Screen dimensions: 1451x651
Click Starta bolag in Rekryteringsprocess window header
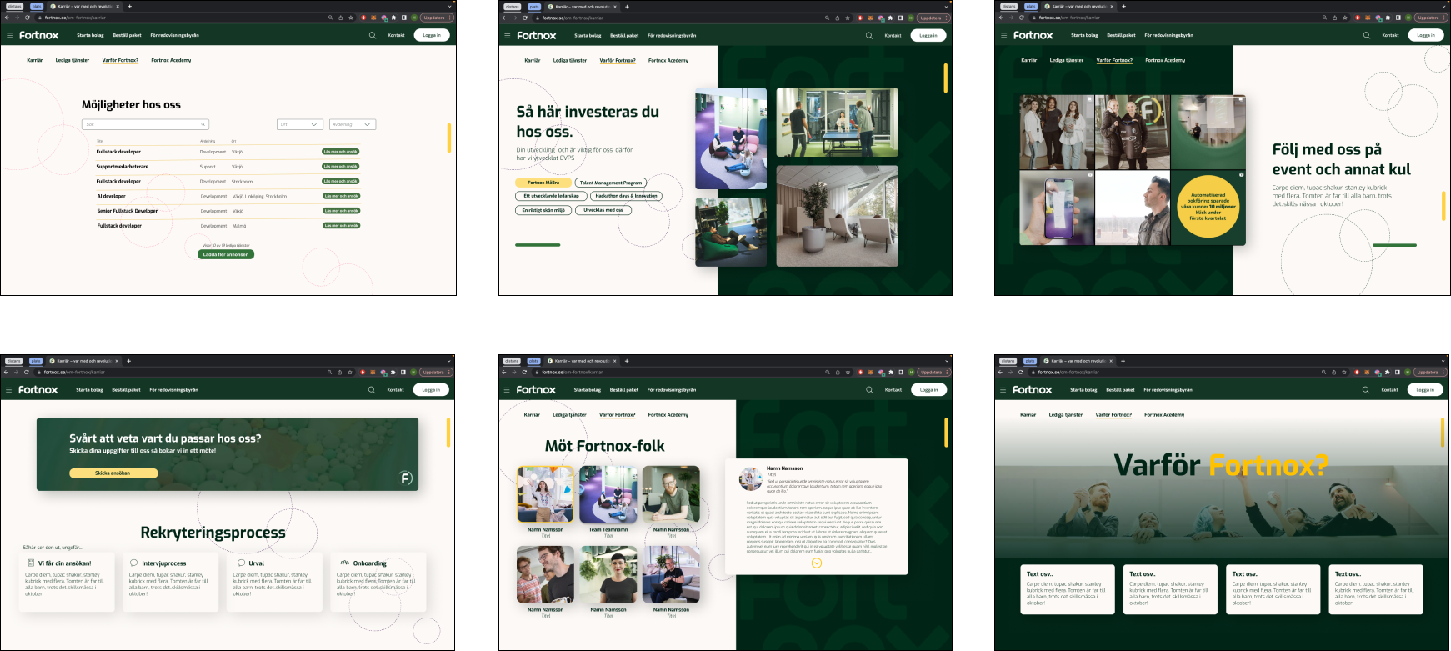click(89, 389)
